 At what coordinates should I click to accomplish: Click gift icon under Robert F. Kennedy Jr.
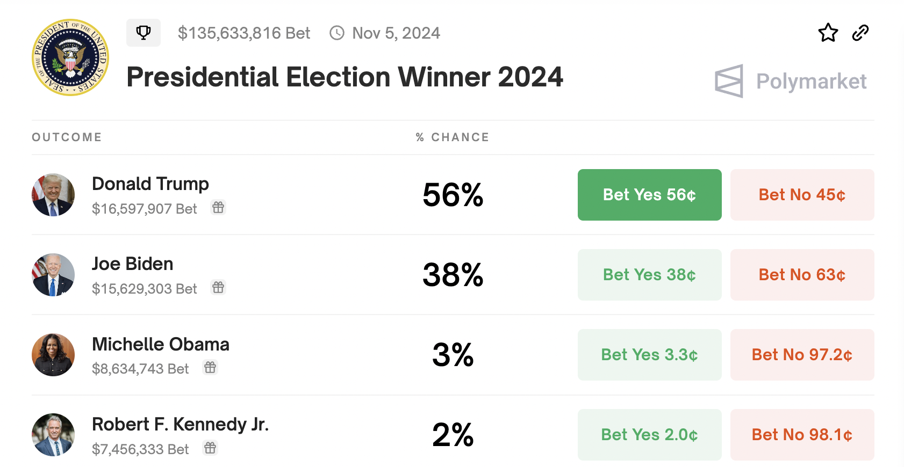pyautogui.click(x=210, y=448)
